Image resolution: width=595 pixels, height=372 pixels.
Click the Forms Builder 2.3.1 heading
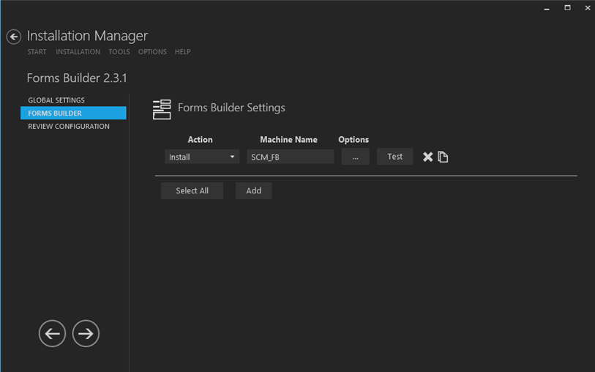tap(77, 78)
